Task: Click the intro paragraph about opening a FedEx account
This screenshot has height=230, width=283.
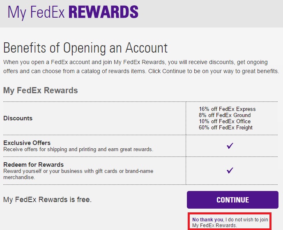Action: tap(141, 67)
